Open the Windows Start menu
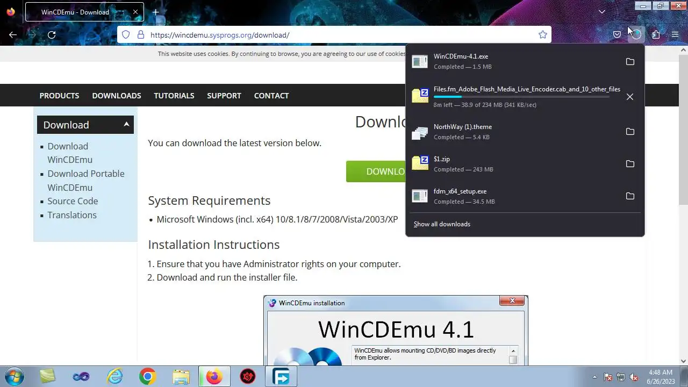The image size is (688, 387). 15,376
